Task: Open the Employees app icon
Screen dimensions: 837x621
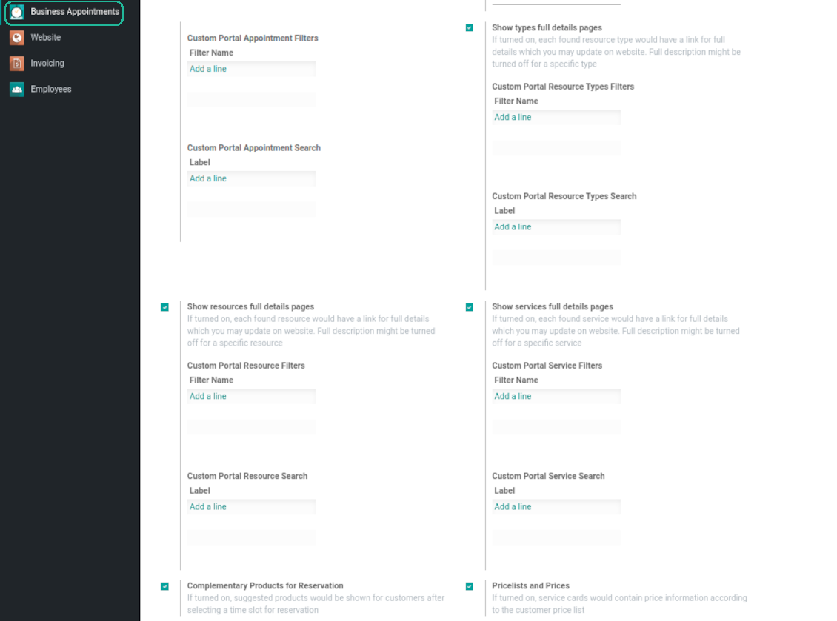Action: 17,90
